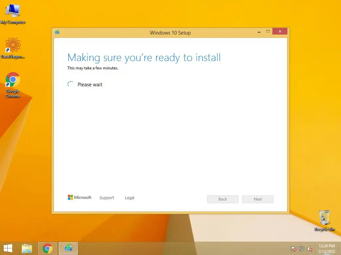
Task: Open the Legal link
Action: coord(130,198)
